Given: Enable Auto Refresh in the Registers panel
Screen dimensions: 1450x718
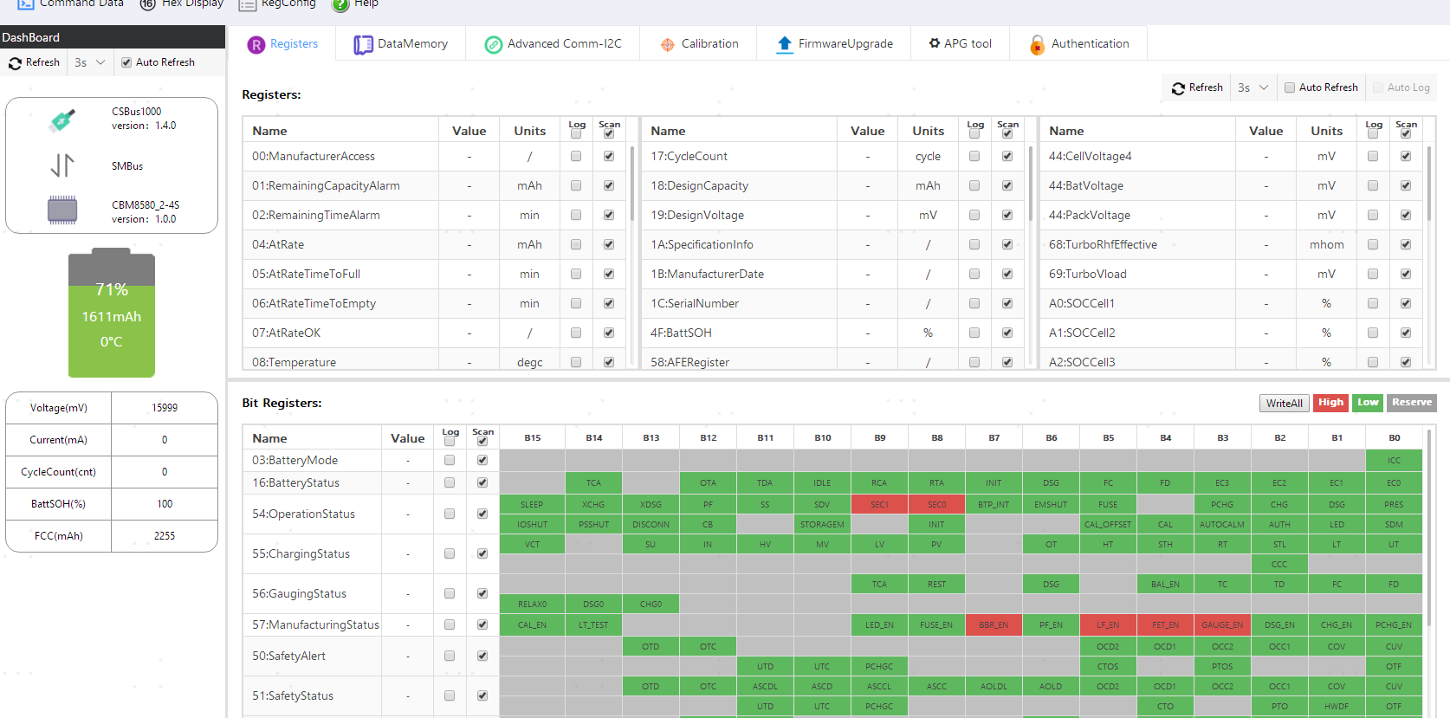Looking at the screenshot, I should 1290,87.
